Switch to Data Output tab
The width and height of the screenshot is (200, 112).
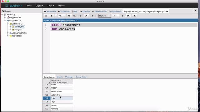(x=49, y=77)
